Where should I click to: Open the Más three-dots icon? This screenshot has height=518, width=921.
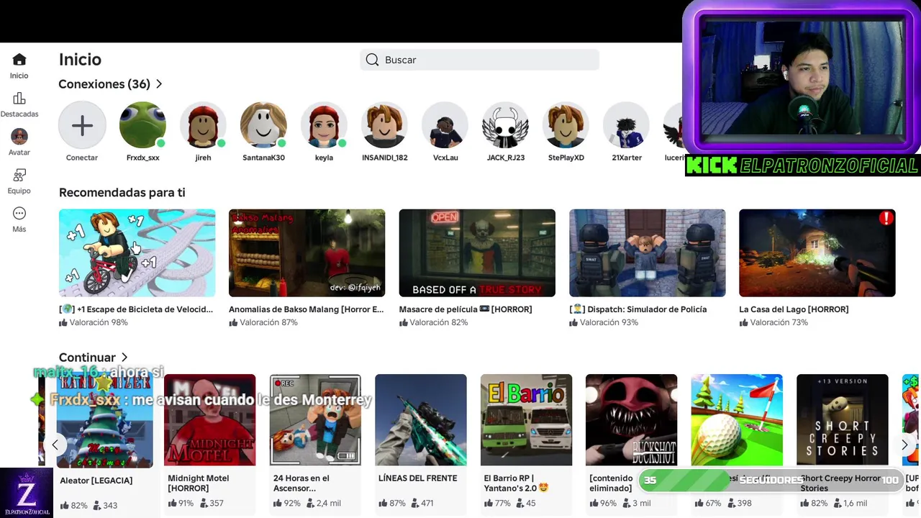pos(19,213)
